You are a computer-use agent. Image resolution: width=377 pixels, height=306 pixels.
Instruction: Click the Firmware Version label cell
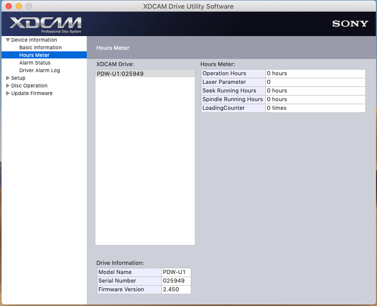pos(129,290)
